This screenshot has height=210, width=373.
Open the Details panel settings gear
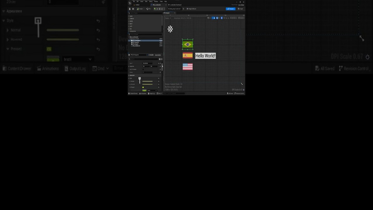tap(162, 59)
